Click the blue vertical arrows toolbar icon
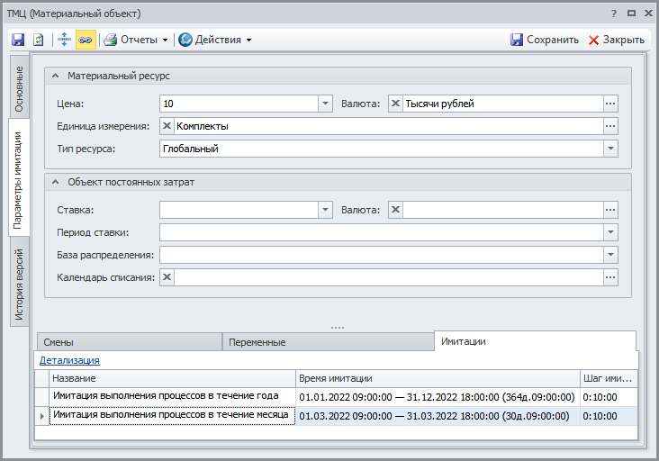The height and width of the screenshot is (461, 659). (x=63, y=40)
